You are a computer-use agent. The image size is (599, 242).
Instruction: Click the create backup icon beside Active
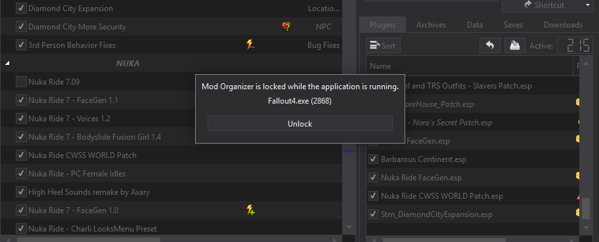[514, 46]
